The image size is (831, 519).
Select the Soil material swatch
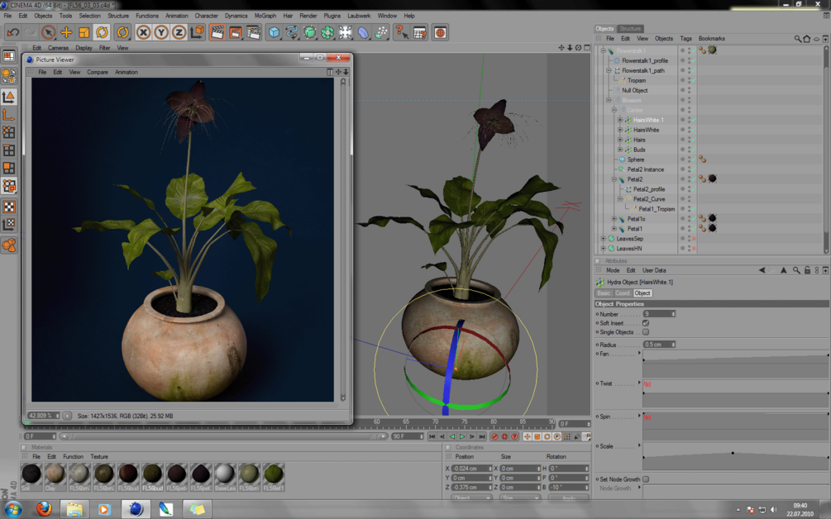tap(31, 474)
